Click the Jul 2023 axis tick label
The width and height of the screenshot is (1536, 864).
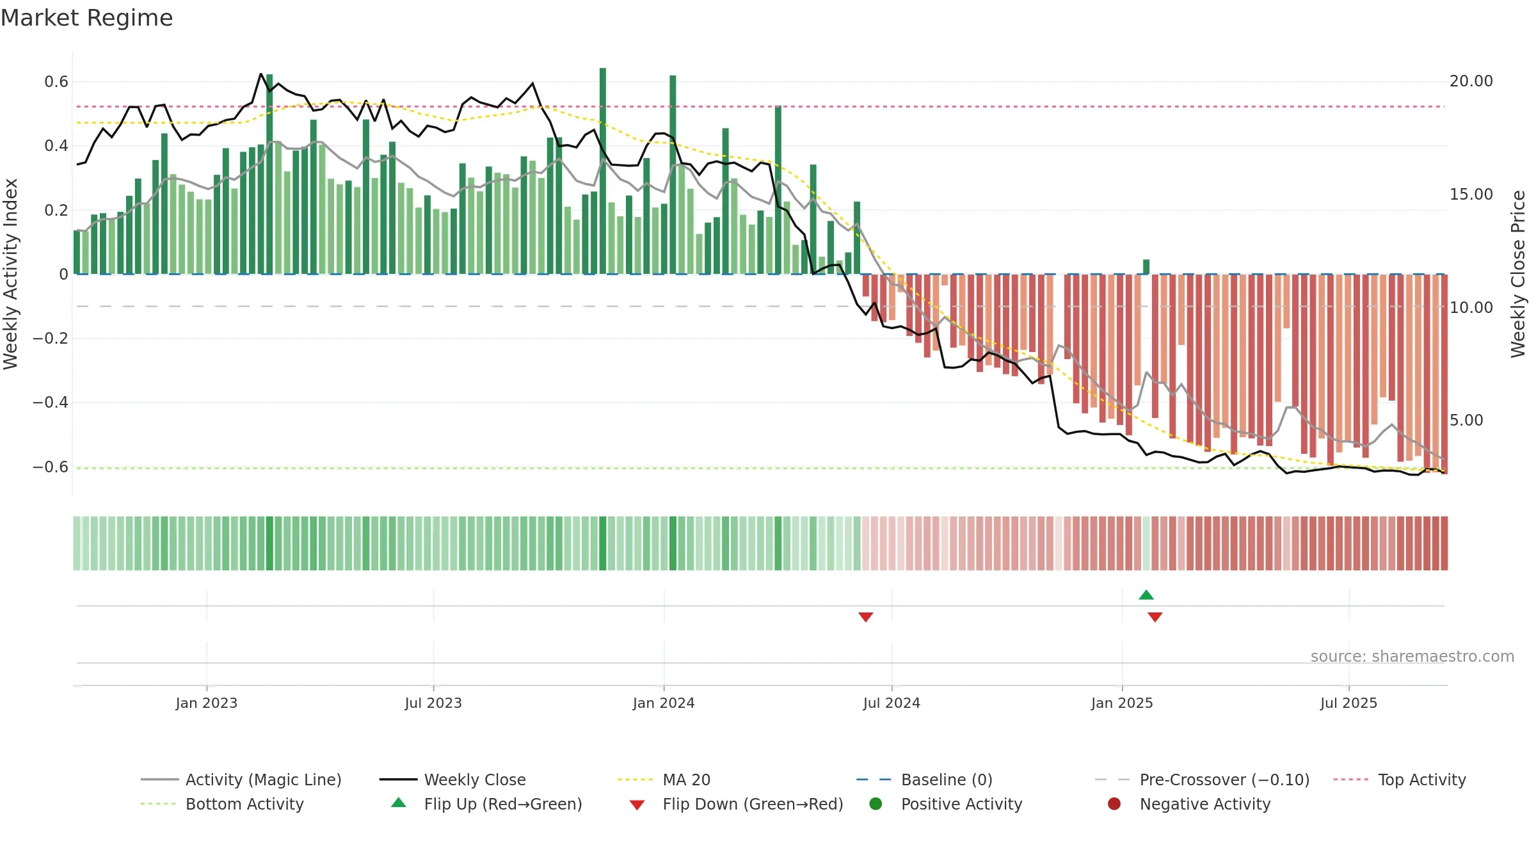[433, 703]
